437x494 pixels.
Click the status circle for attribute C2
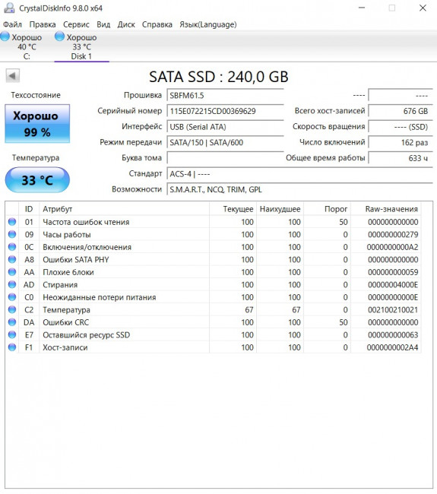12,309
